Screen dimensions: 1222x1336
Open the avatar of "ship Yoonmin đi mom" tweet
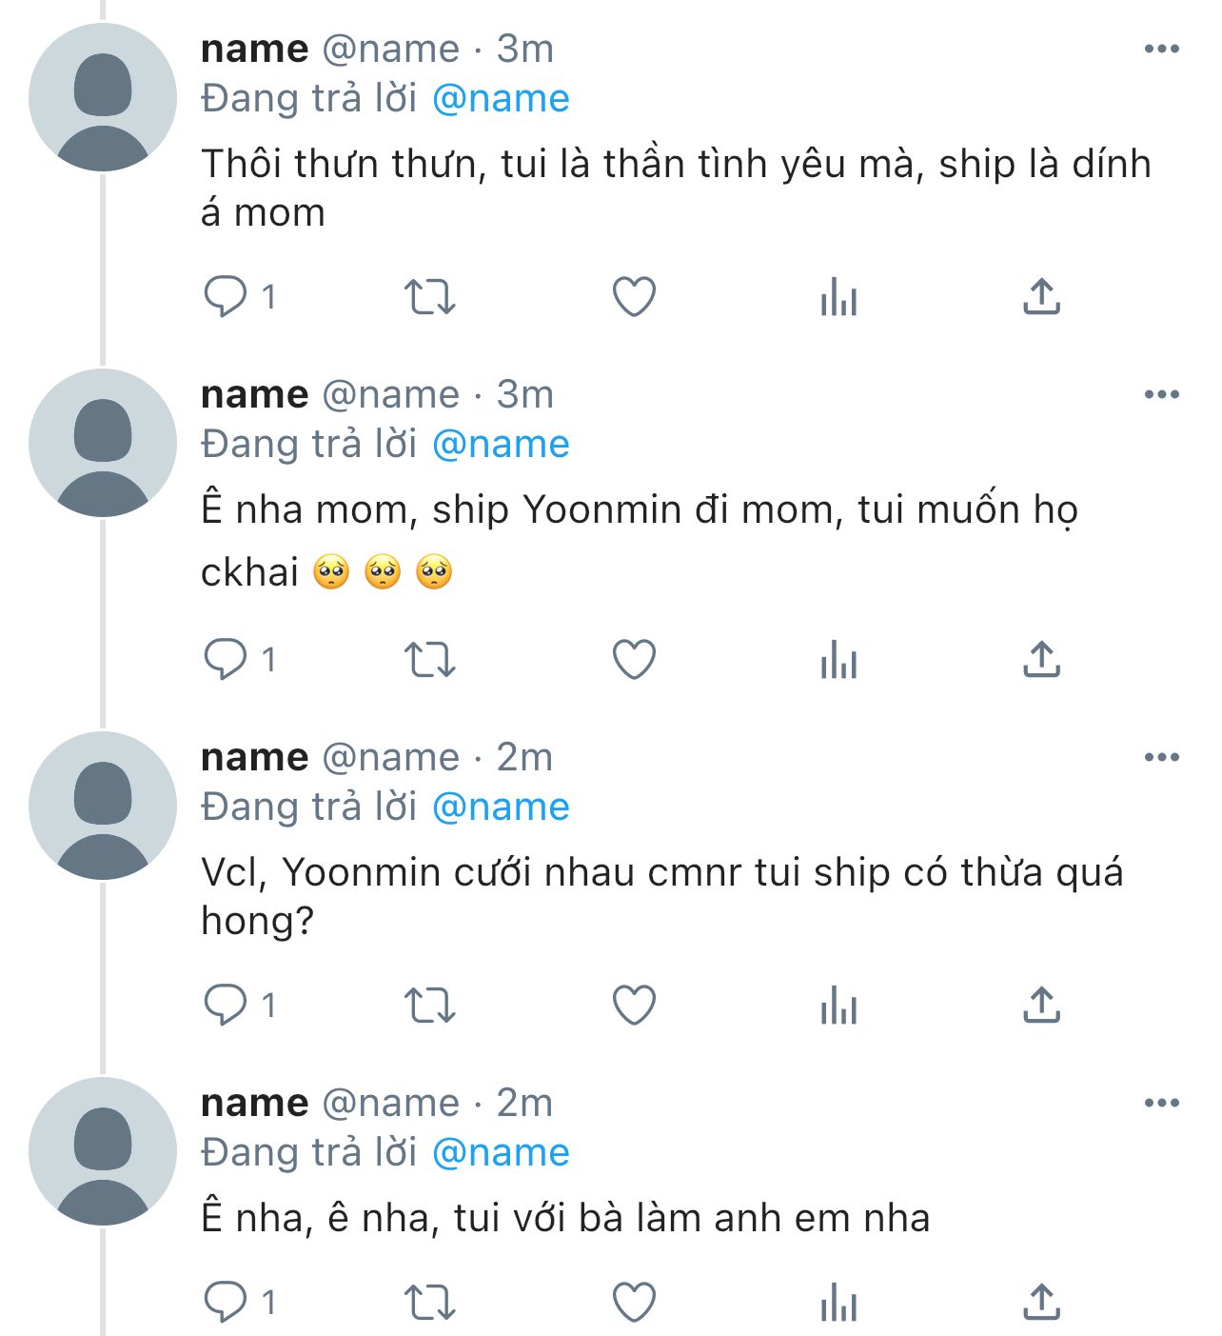pos(103,444)
